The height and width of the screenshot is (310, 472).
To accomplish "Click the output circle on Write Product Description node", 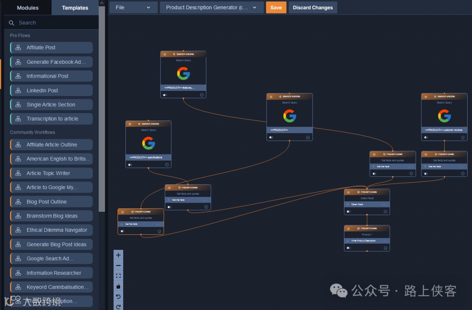I will [385, 248].
